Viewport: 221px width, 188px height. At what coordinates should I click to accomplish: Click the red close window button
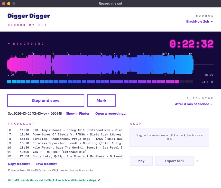[x=4, y=4]
